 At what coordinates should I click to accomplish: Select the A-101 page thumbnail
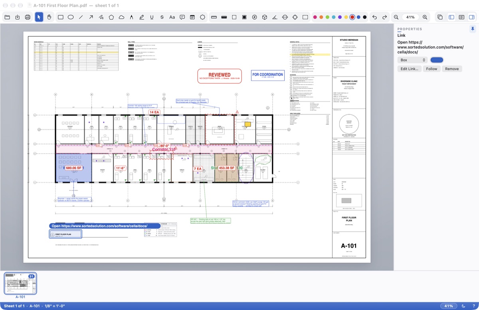tap(20, 283)
